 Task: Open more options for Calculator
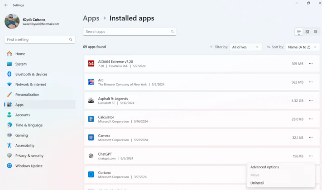pos(311,119)
